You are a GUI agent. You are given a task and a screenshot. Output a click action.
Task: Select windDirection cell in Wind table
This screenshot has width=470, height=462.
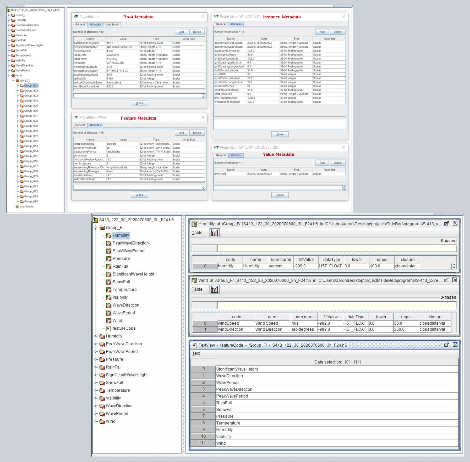coord(236,329)
